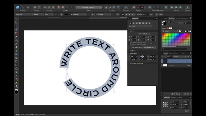The height and width of the screenshot is (116, 206).
Task: Switch to the Navigator tab
Action: pyautogui.click(x=174, y=98)
